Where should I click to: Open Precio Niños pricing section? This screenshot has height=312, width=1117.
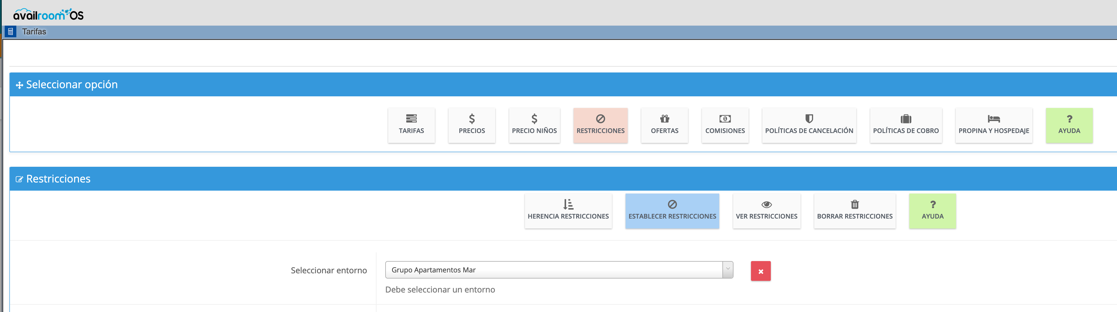point(534,125)
